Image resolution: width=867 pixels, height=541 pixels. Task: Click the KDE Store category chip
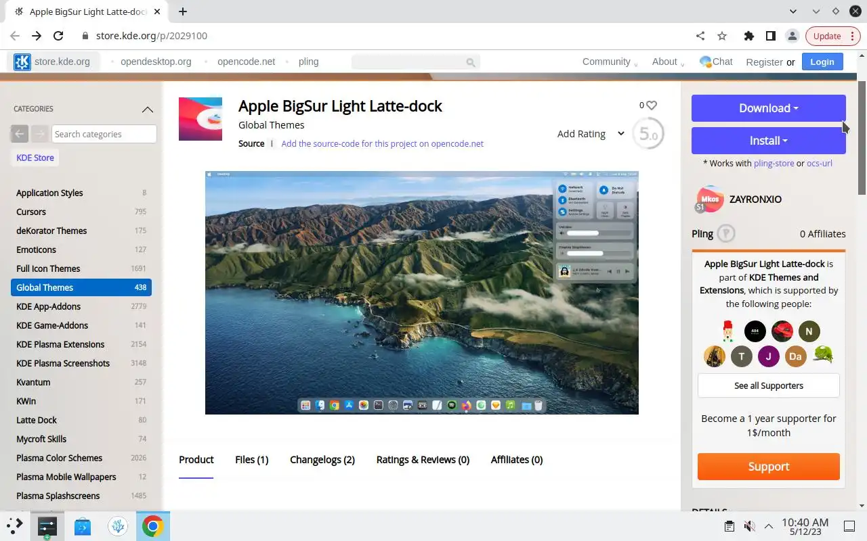[x=35, y=158]
